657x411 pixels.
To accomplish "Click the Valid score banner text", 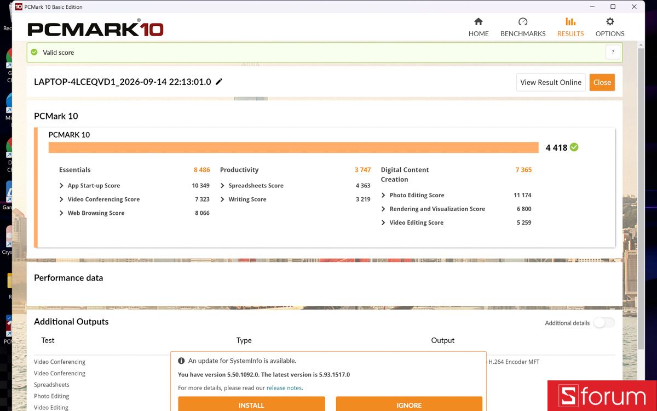I will [x=58, y=53].
